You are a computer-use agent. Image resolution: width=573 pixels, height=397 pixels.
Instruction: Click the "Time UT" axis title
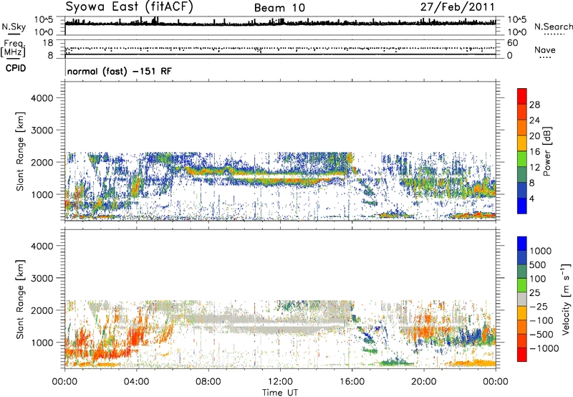click(x=280, y=393)
